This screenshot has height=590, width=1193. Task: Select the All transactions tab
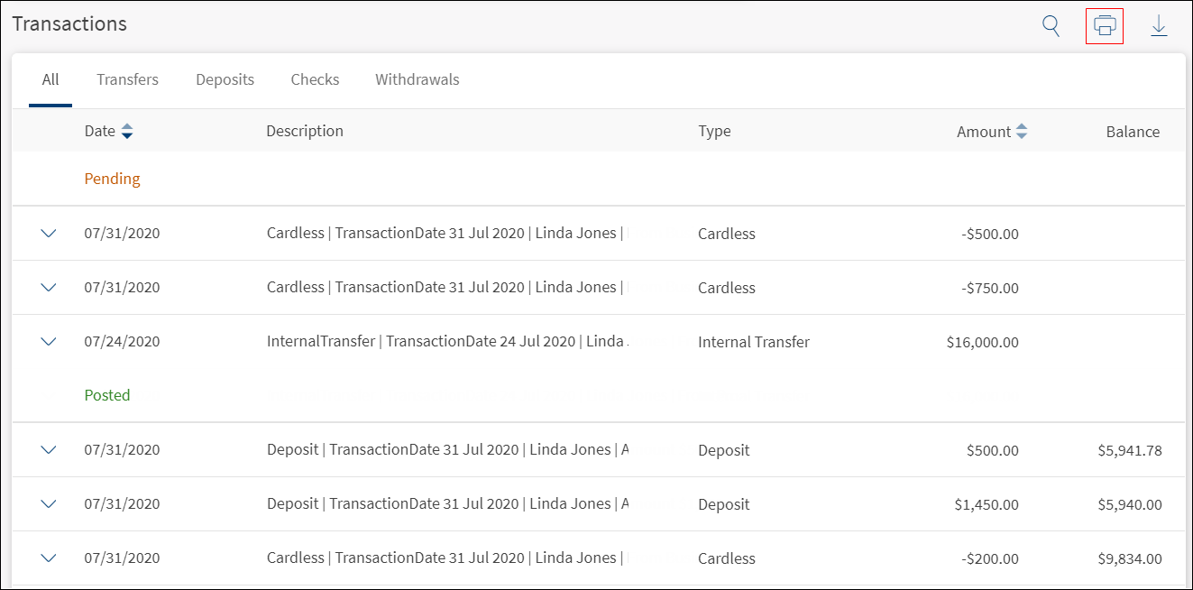(50, 79)
